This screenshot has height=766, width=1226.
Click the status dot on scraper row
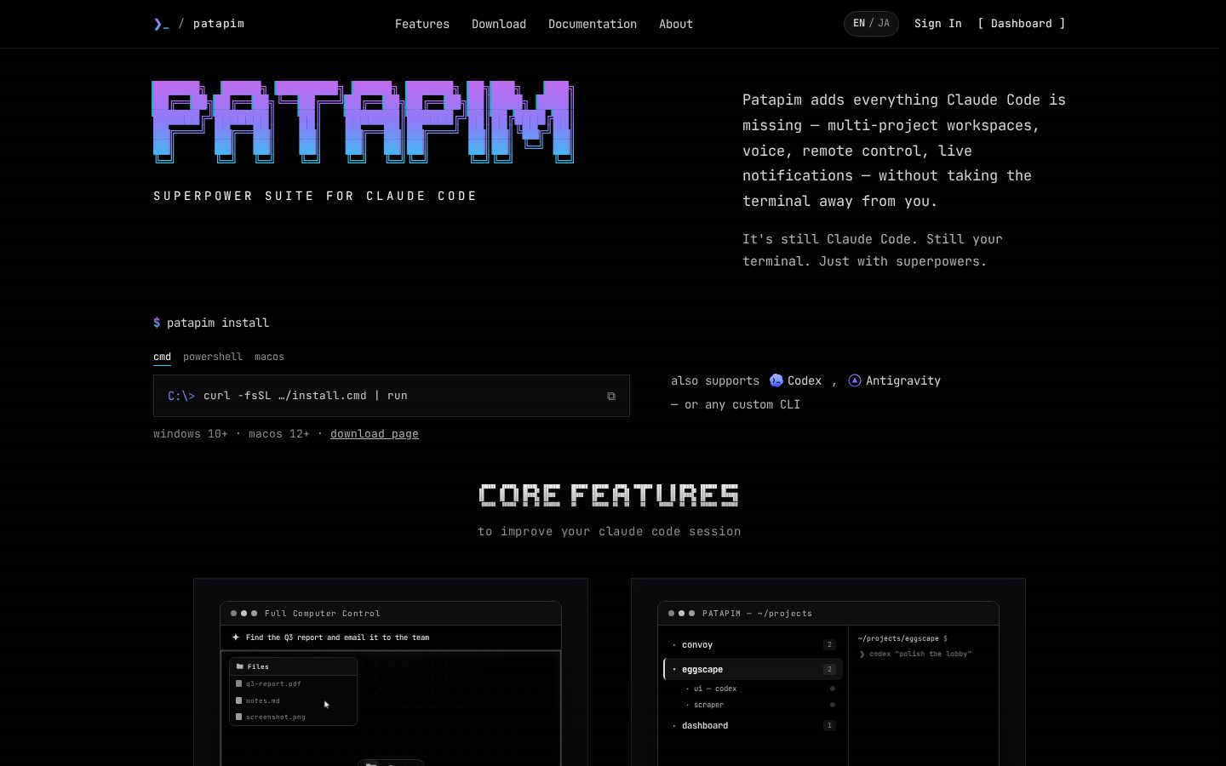(833, 705)
